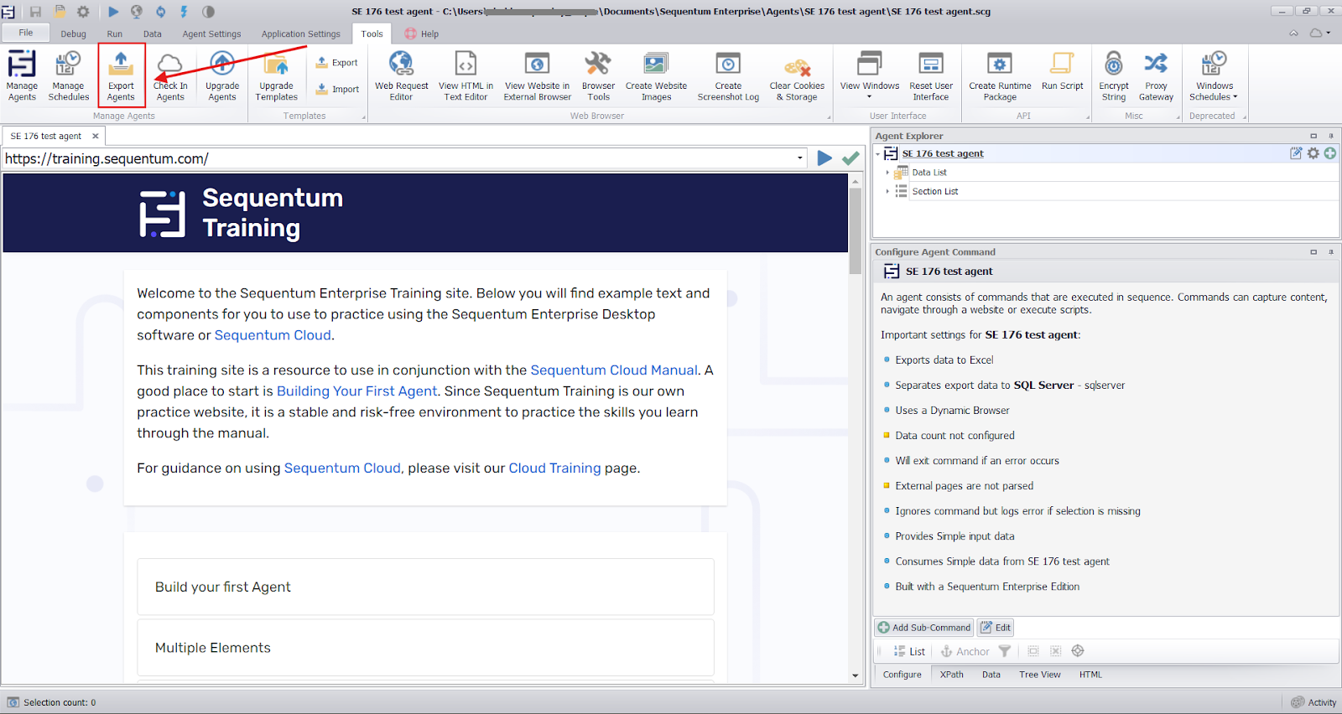1342x714 pixels.
Task: Click the Multiple Elements card
Action: pyautogui.click(x=425, y=647)
